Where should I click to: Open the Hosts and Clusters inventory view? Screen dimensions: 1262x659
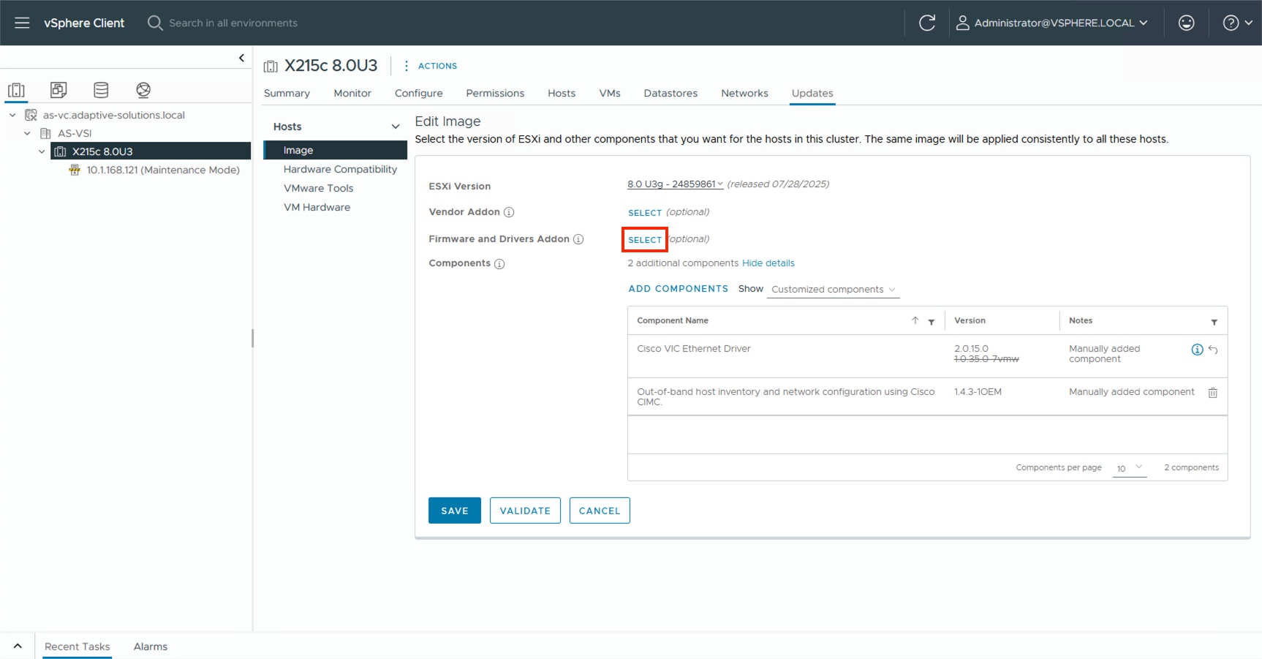[x=16, y=89]
